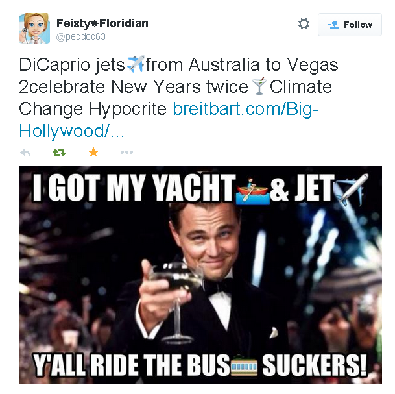This screenshot has width=395, height=394.
Task: Open the three-dot more options menu
Action: pos(126,153)
